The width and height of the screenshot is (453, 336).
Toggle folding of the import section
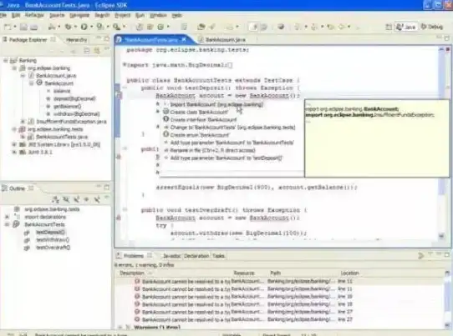click(x=125, y=65)
